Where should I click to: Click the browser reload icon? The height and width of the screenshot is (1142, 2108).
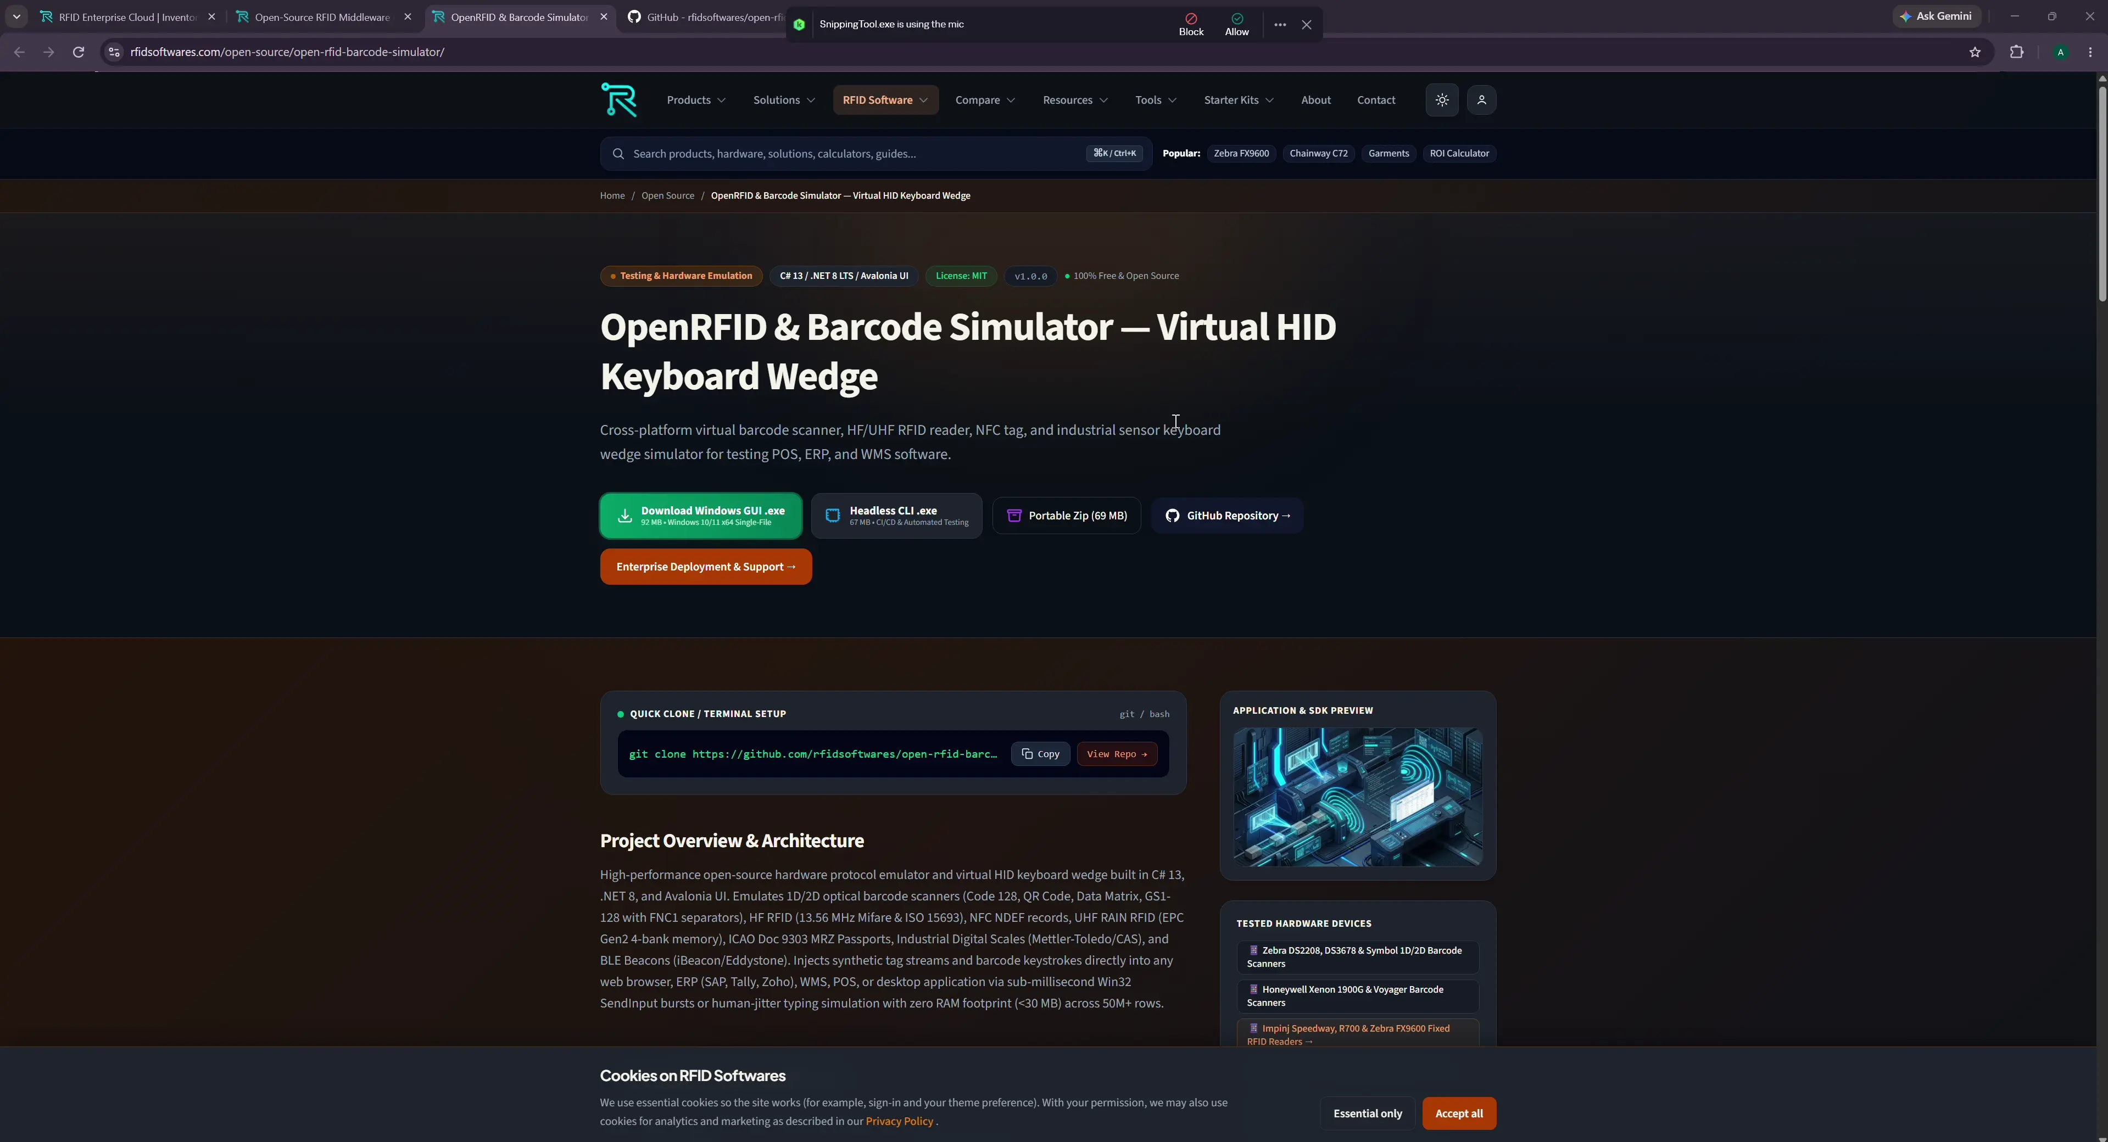pyautogui.click(x=79, y=52)
